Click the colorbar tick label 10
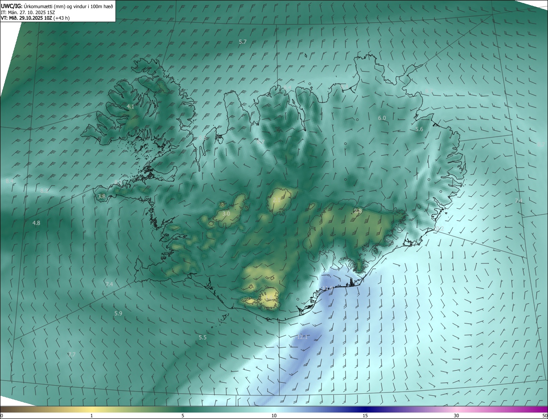Viewport: 548px width, 419px height. click(x=274, y=416)
